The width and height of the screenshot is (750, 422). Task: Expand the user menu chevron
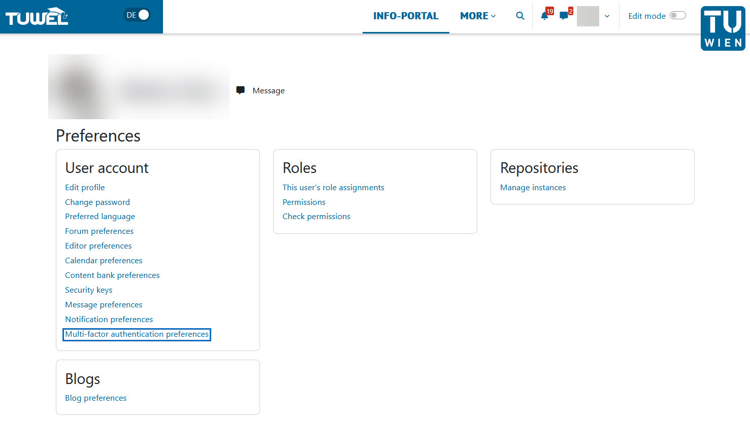click(607, 16)
